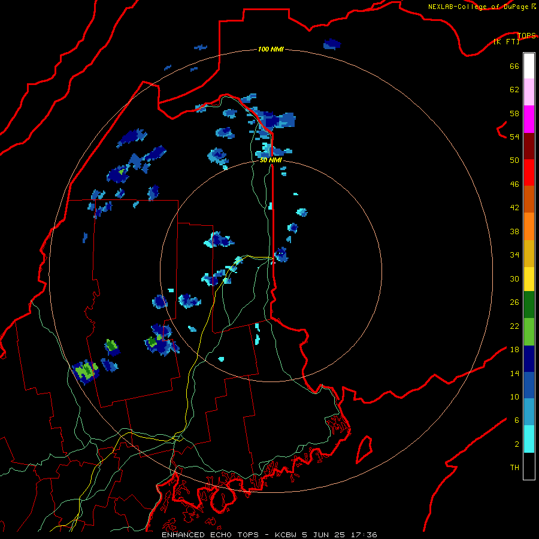The width and height of the screenshot is (539, 539).
Task: Pick the dark orange legend band
Action: click(x=529, y=199)
